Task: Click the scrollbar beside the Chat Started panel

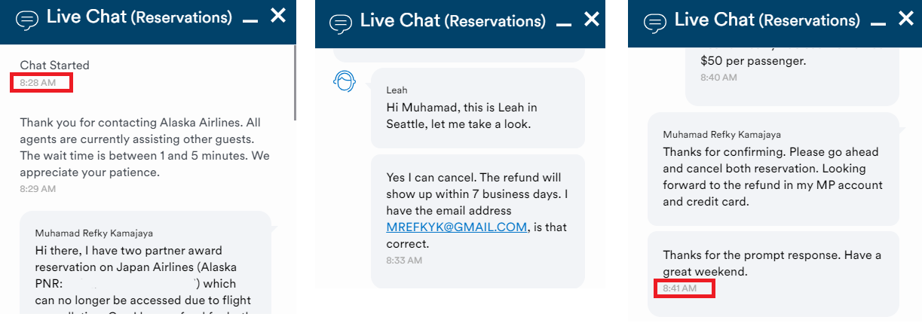Action: [x=295, y=83]
